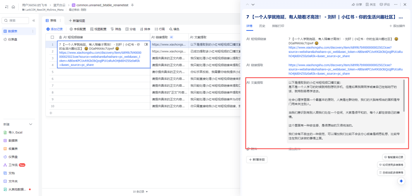This screenshot has height=196, width=412.
Task: Click the 文案提取 column header
Action: (214, 37)
